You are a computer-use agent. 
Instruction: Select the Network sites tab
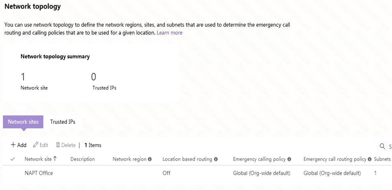(23, 122)
